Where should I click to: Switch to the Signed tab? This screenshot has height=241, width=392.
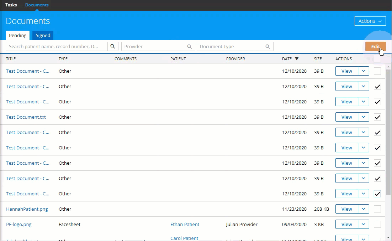(43, 35)
